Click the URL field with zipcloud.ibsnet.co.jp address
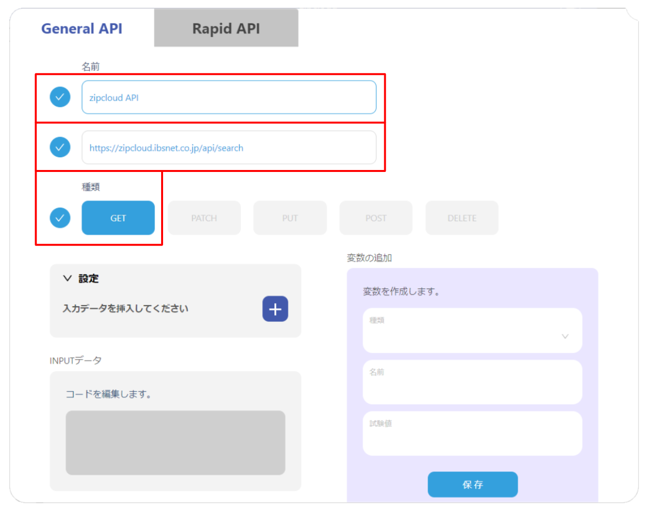Image resolution: width=645 pixels, height=508 pixels. tap(229, 148)
